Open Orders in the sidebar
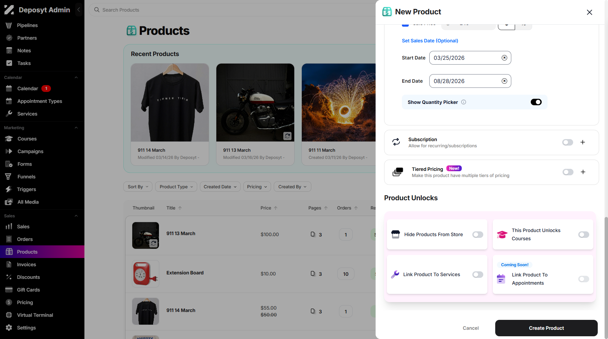This screenshot has width=608, height=339. [x=42, y=239]
